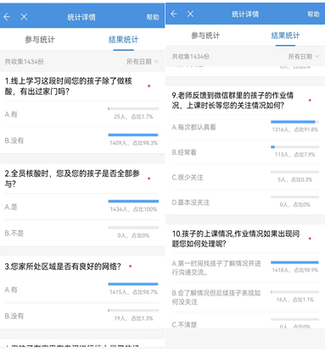Screen dimensions: 325x353
Task: Tap the X close icon in left panel header
Action: [x=24, y=17]
